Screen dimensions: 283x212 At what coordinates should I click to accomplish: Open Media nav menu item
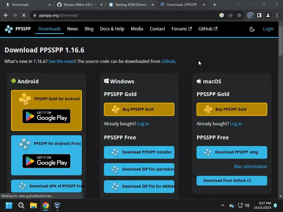137,29
